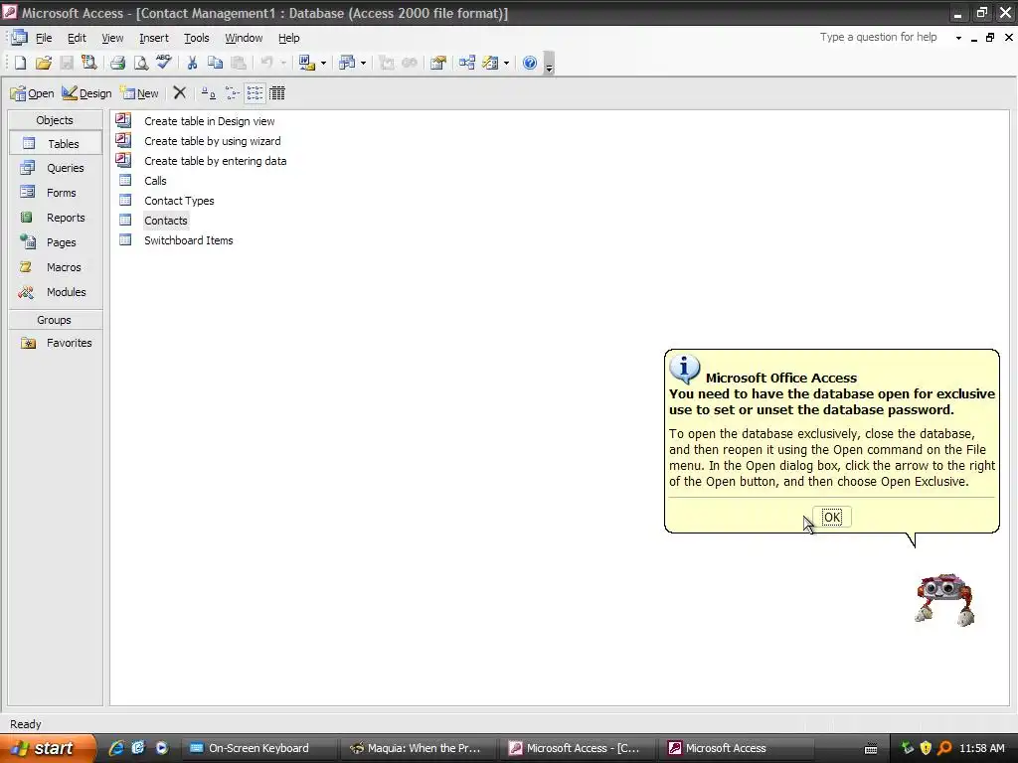Switch to Large Icons view

pyautogui.click(x=208, y=93)
